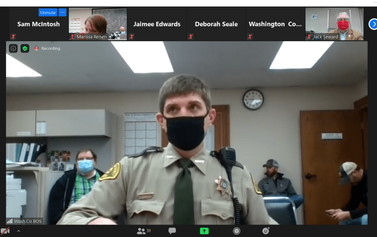Click the muted mic icon on Jack Seward's tile
The height and width of the screenshot is (237, 377).
click(309, 37)
